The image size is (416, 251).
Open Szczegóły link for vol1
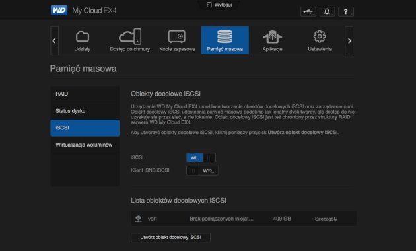coord(326,219)
